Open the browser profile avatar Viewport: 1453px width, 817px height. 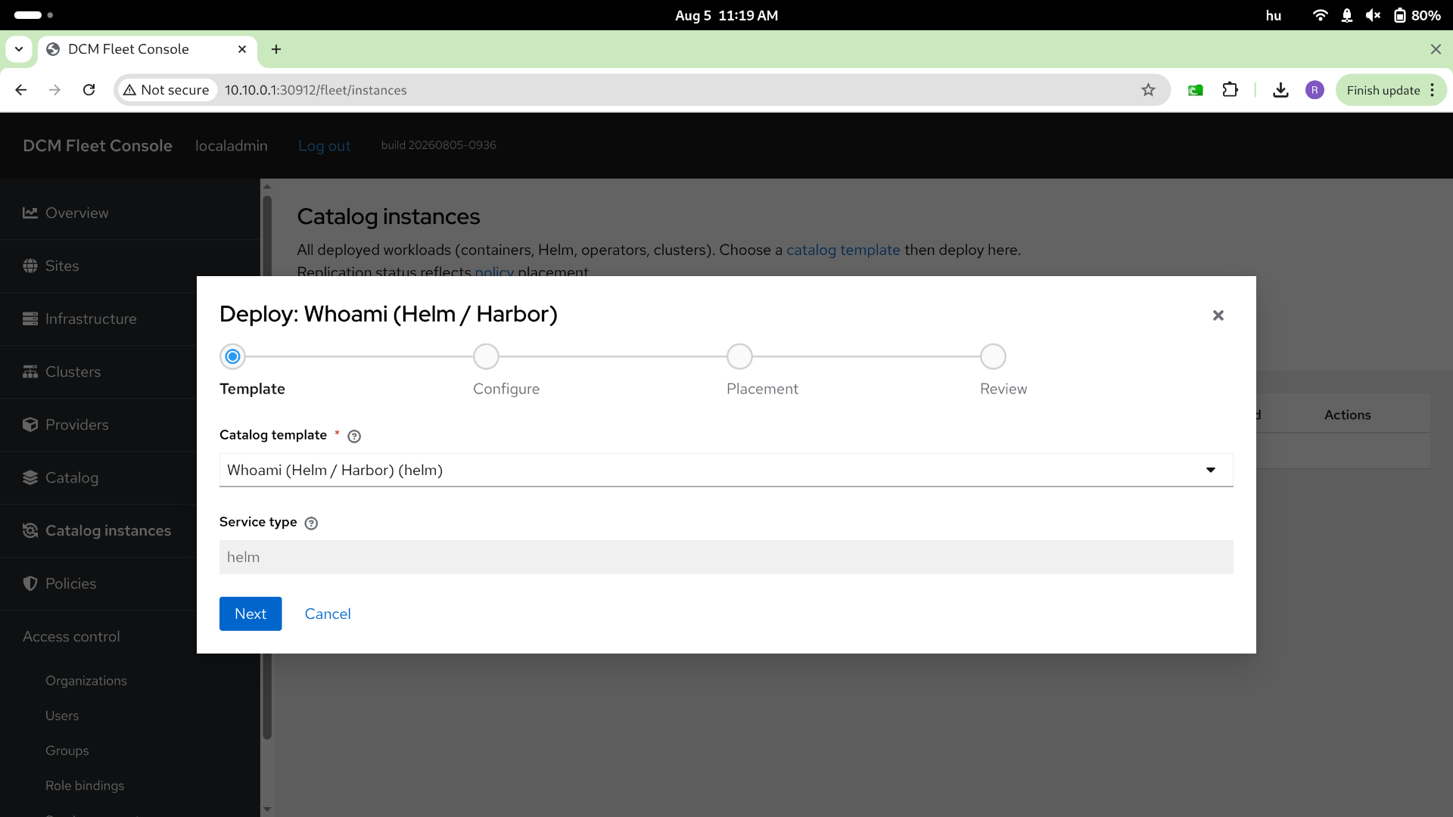point(1315,90)
